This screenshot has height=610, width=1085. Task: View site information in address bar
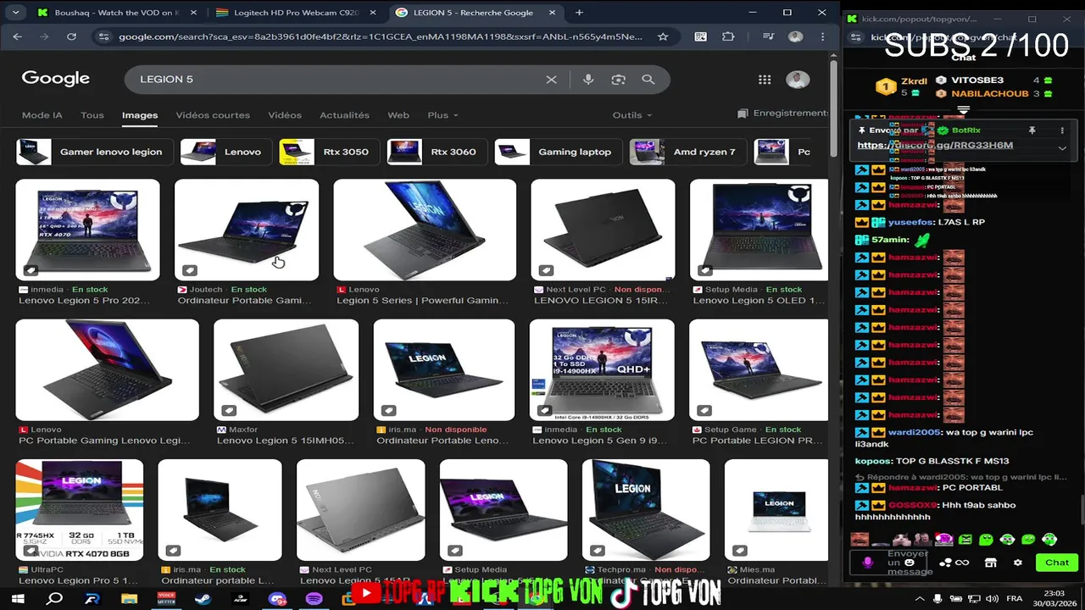point(103,36)
